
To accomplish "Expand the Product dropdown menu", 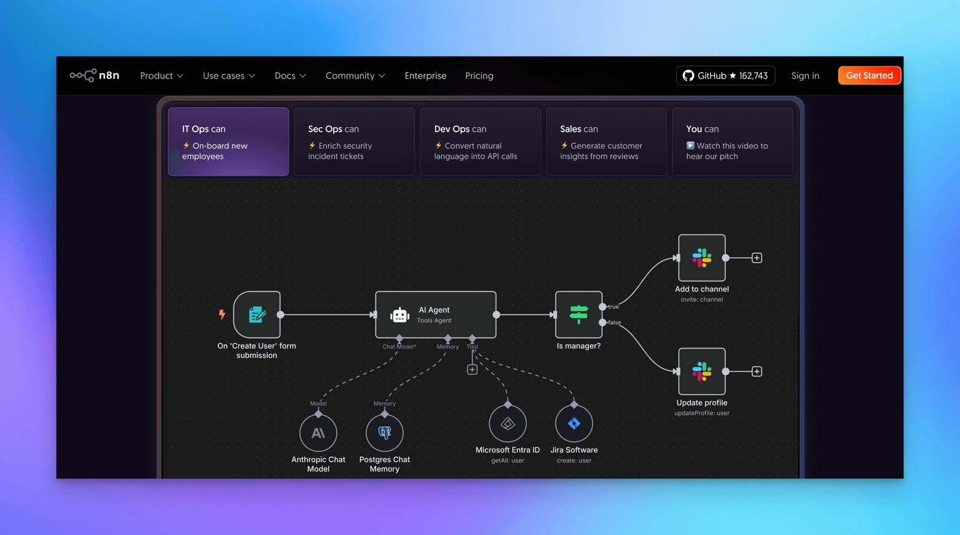I will click(x=161, y=76).
